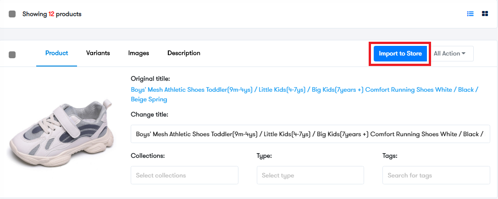This screenshot has height=199, width=498.
Task: Open the Product tab
Action: 56,53
